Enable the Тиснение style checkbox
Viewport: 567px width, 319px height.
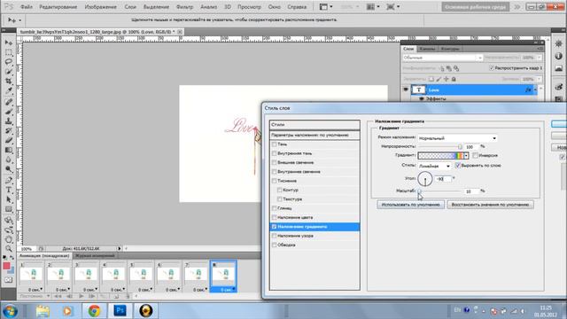point(274,181)
